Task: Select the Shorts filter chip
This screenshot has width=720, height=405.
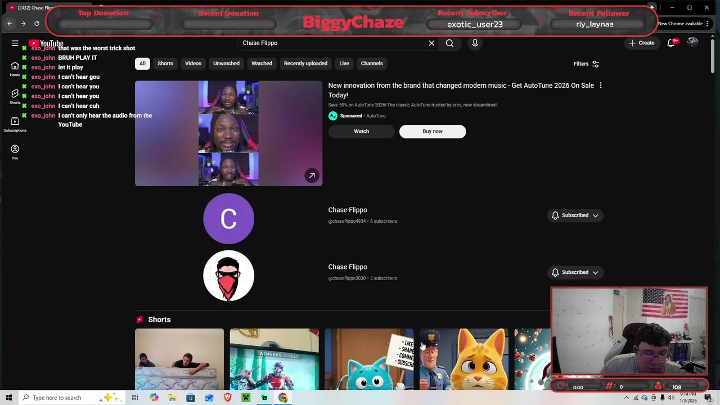Action: (x=165, y=64)
